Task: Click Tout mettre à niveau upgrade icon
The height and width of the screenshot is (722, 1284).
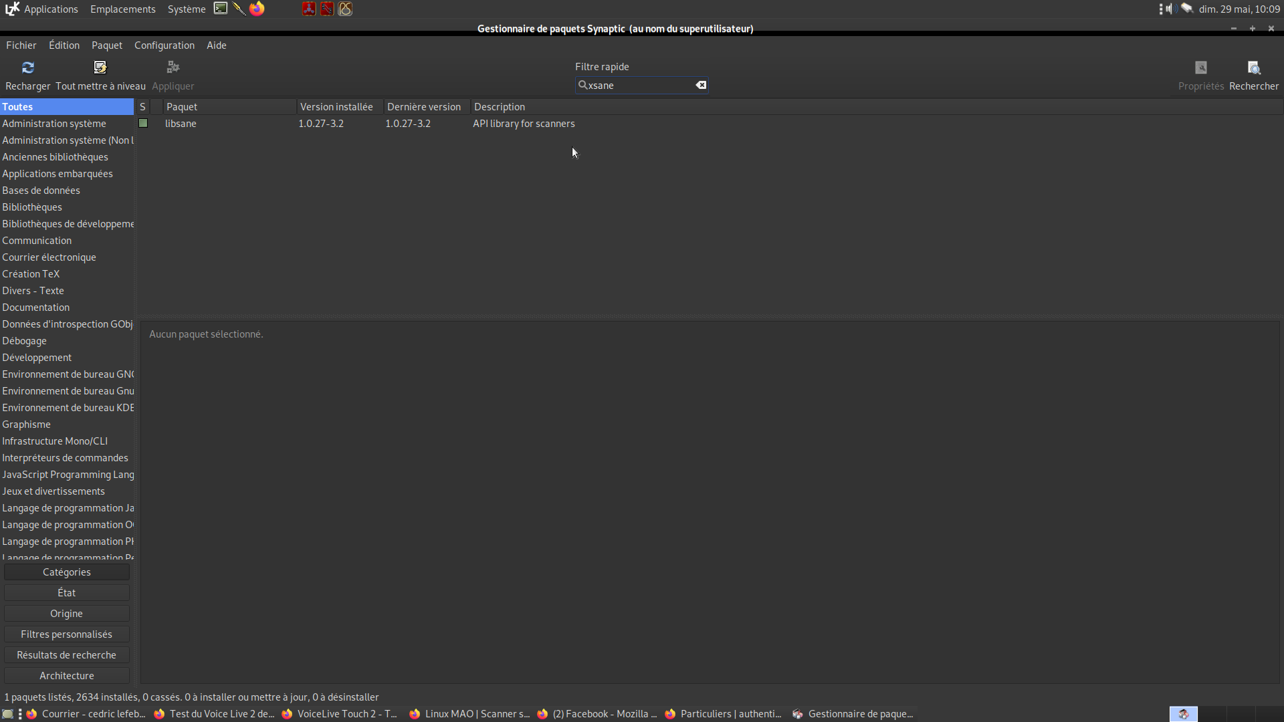Action: click(100, 68)
